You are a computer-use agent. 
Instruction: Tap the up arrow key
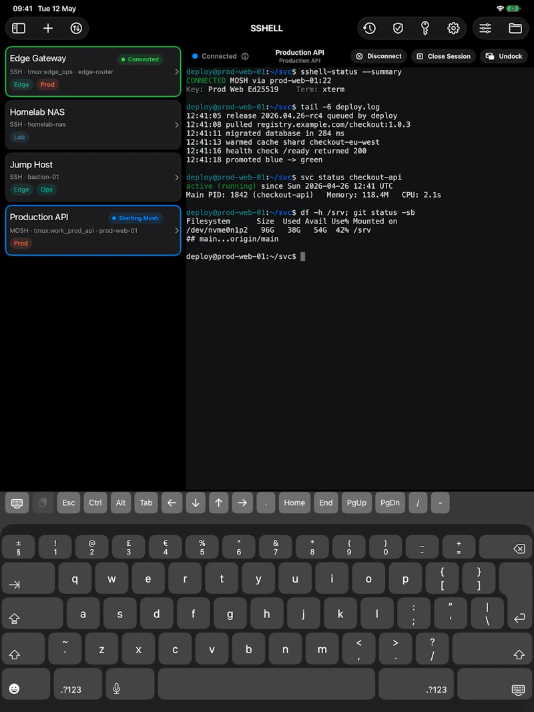point(219,502)
